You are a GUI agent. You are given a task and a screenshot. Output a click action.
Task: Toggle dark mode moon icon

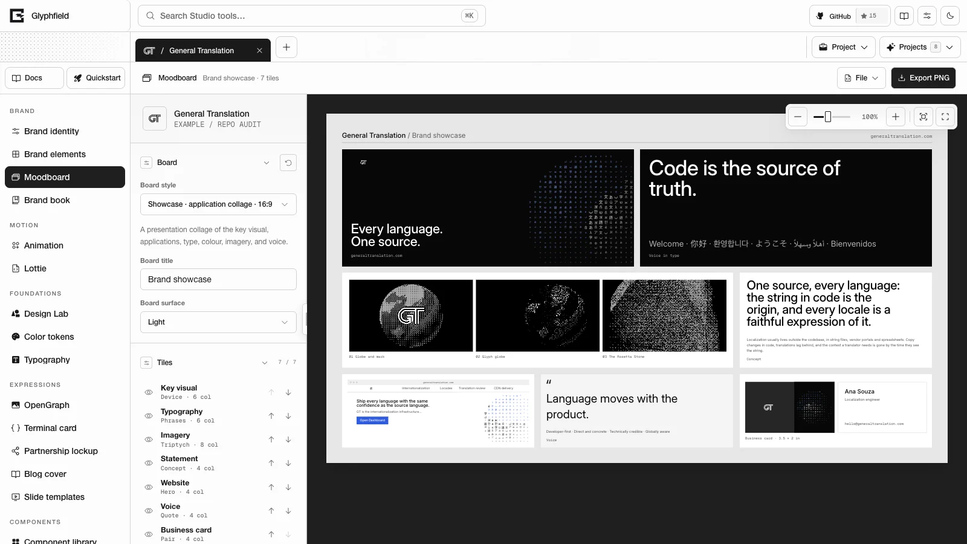[950, 16]
